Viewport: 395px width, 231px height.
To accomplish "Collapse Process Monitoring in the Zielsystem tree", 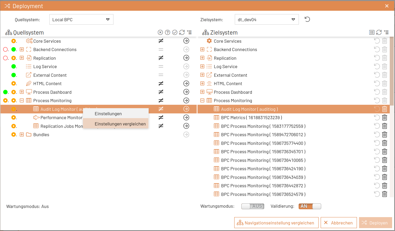I will [x=202, y=100].
